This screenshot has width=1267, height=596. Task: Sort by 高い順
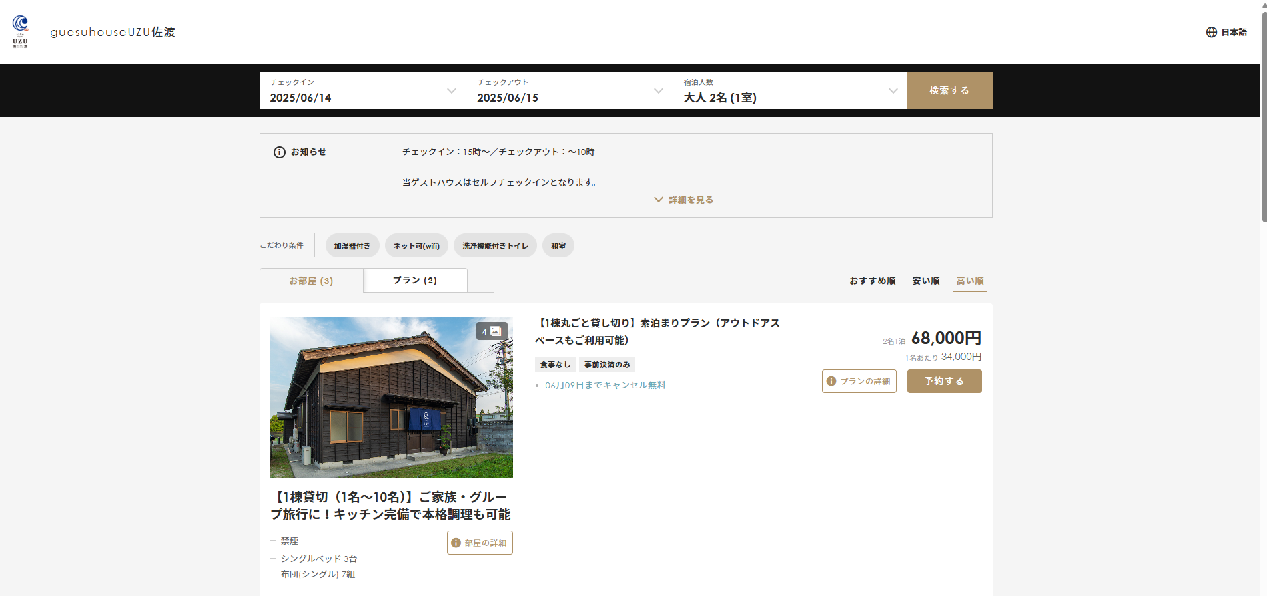click(x=970, y=281)
